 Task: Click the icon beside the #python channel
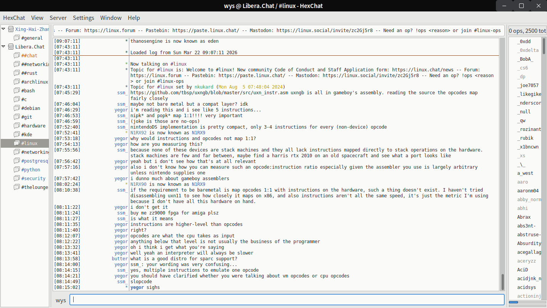pyautogui.click(x=16, y=170)
